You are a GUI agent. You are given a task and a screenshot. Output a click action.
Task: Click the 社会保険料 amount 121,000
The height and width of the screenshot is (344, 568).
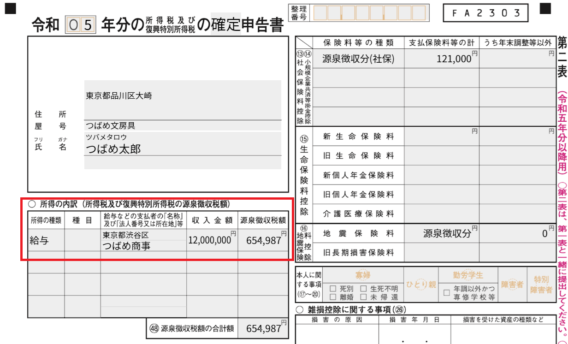[442, 59]
